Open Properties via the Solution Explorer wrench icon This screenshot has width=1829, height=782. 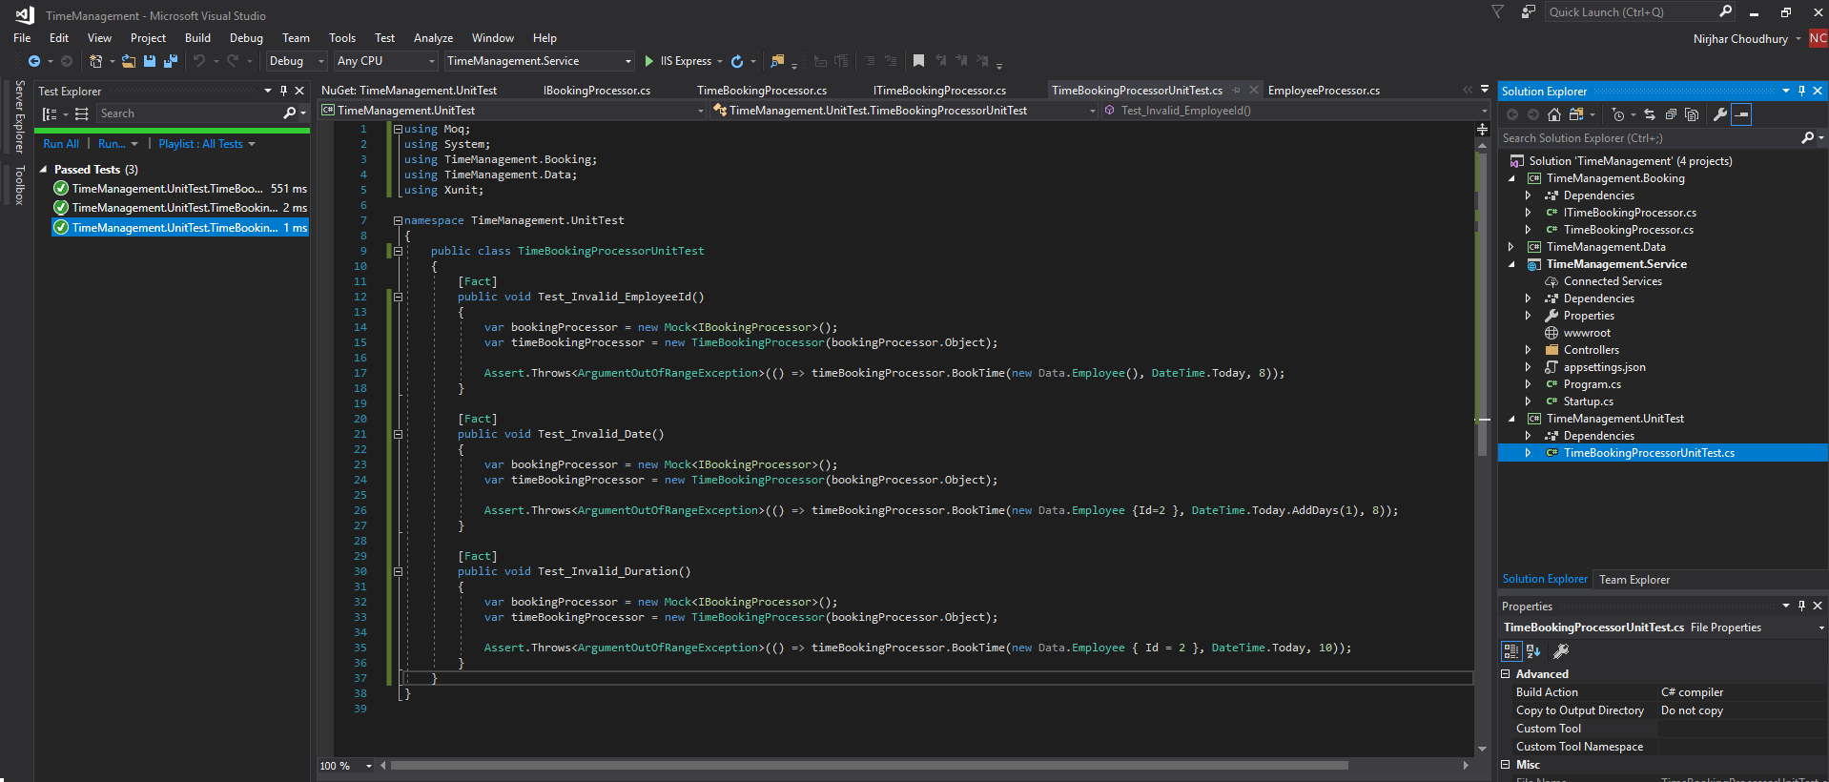(x=1720, y=114)
